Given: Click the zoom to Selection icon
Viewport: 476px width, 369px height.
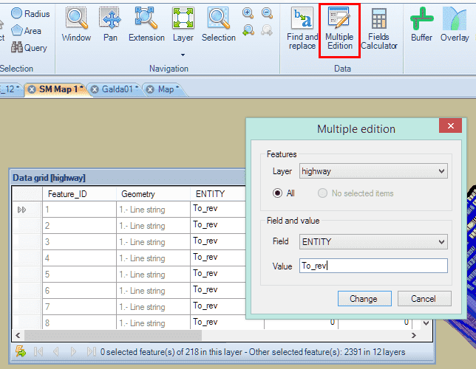Looking at the screenshot, I should 218,24.
